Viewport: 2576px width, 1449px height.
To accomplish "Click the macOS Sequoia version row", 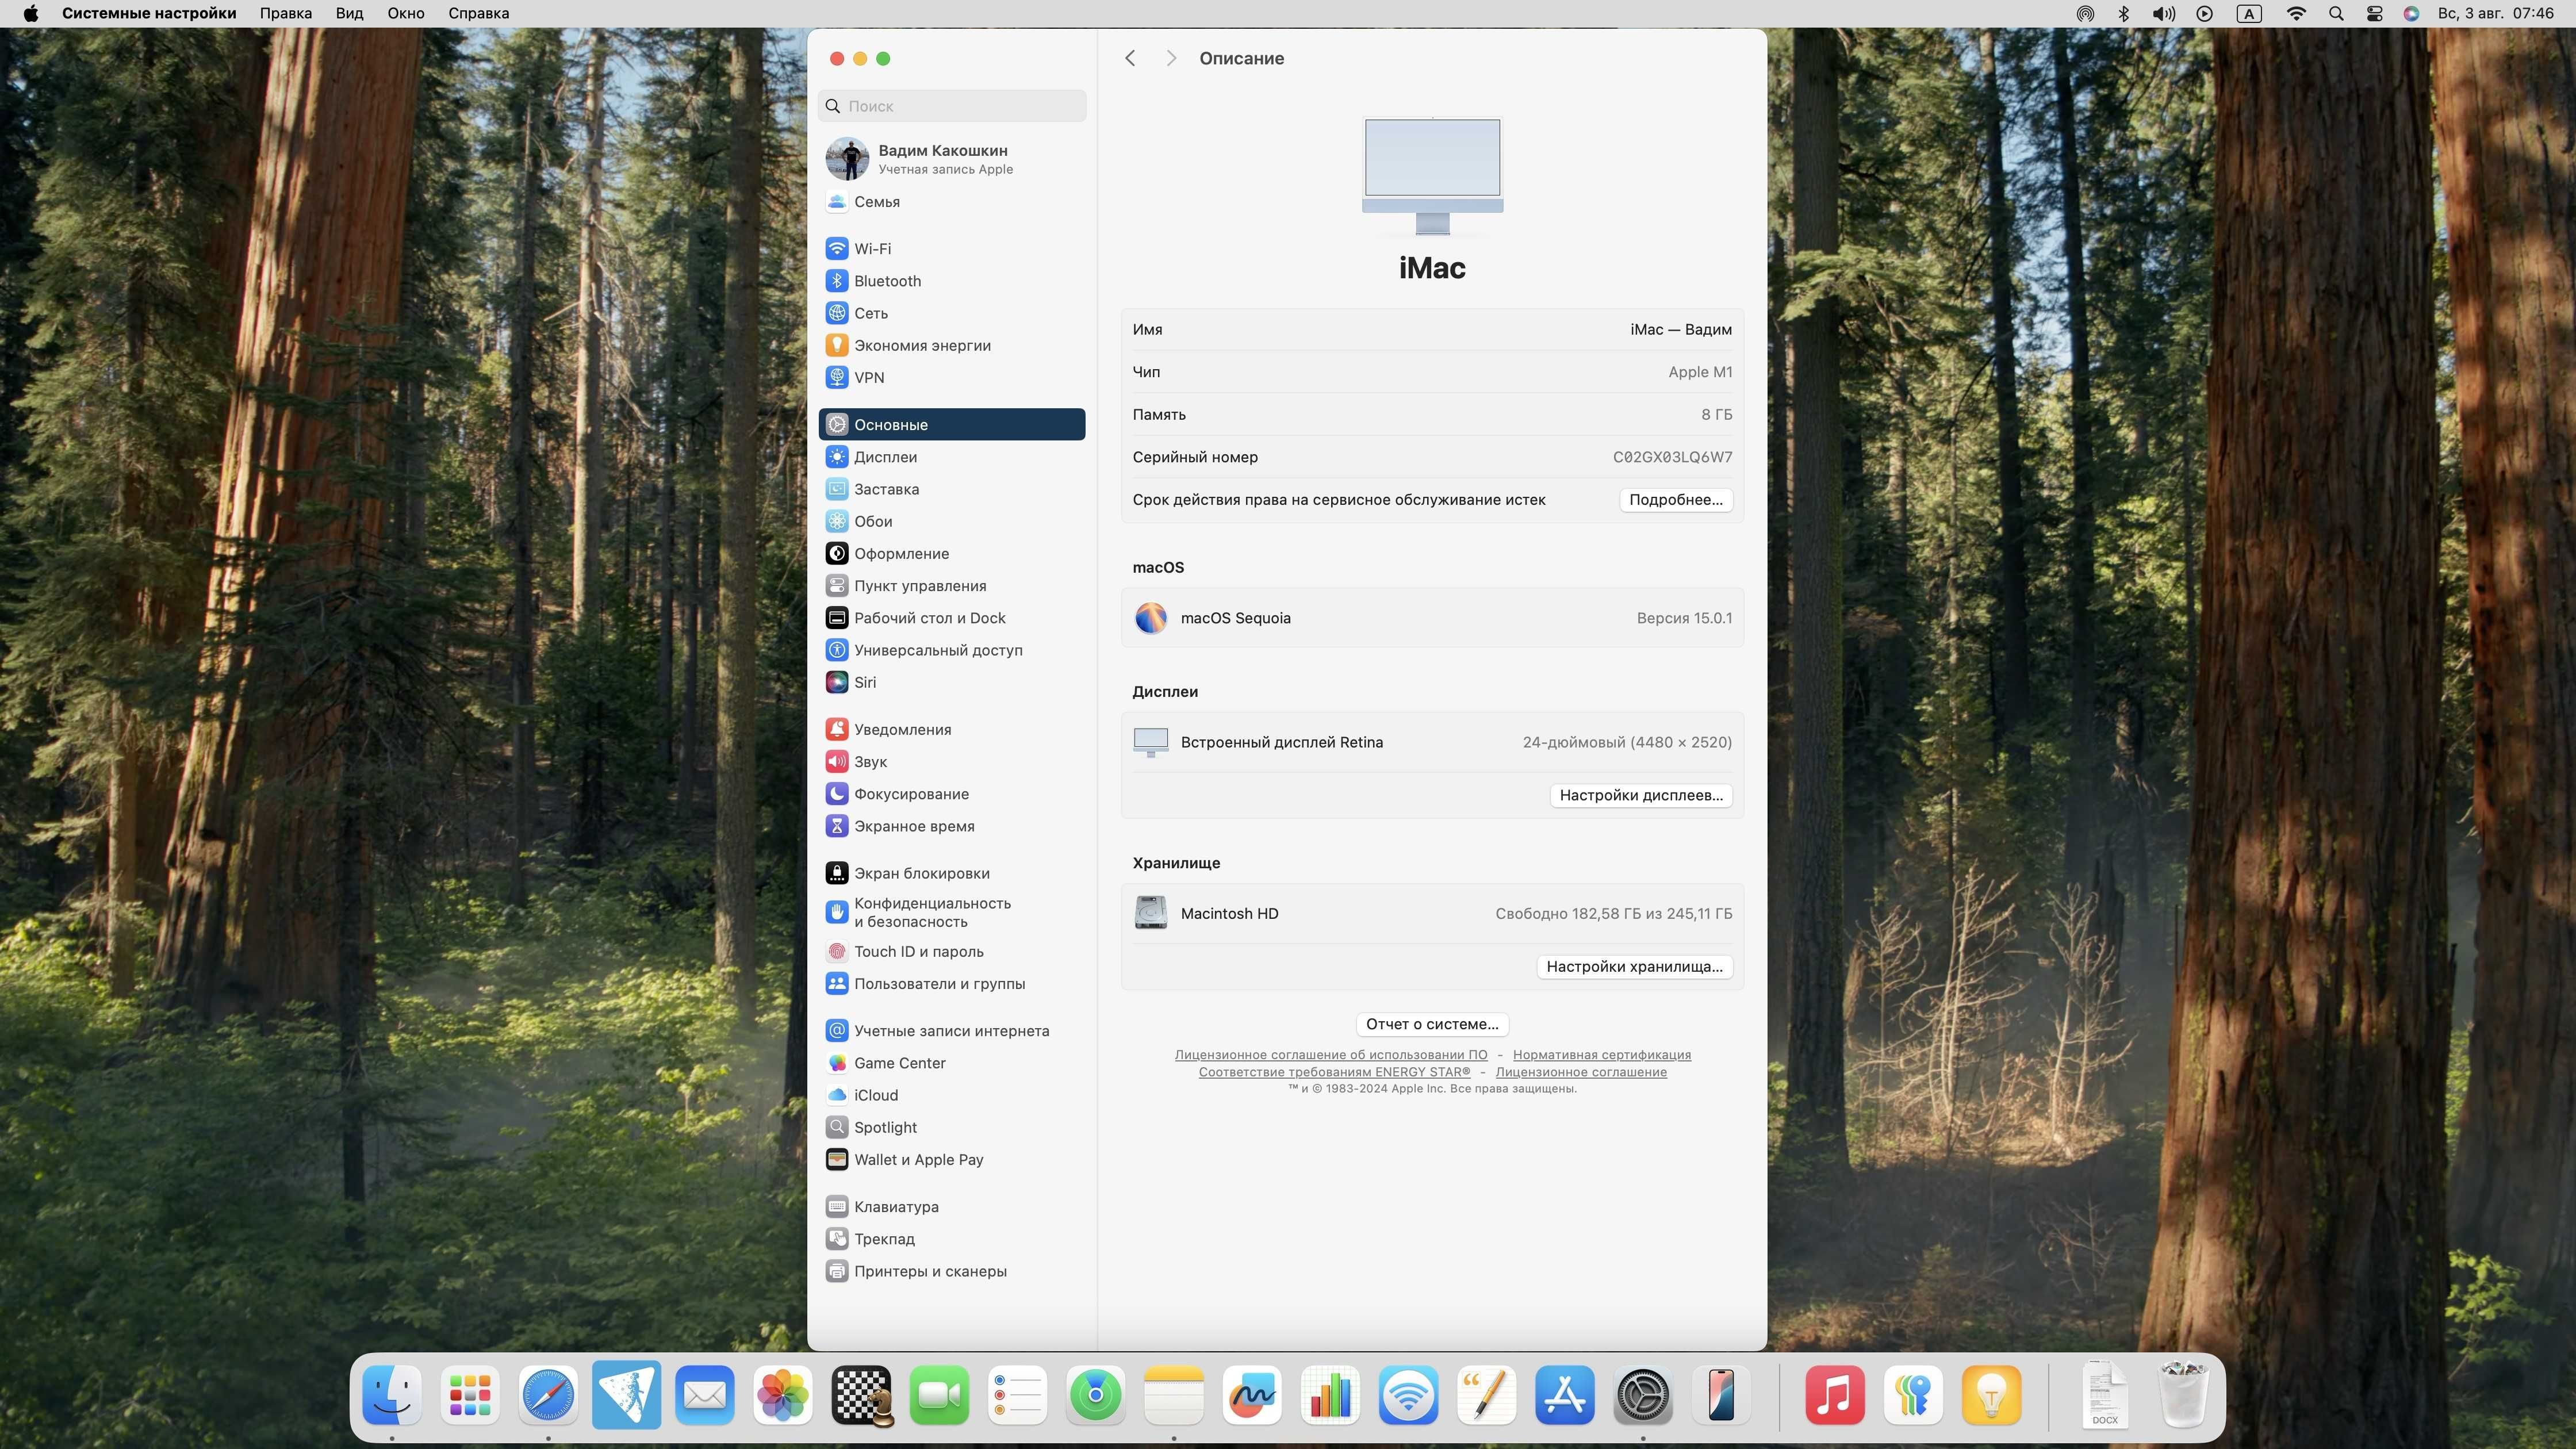I will click(1432, 618).
